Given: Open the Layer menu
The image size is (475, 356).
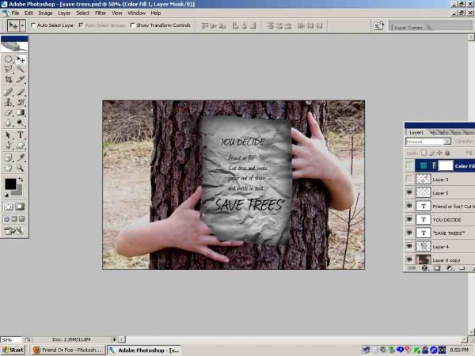Looking at the screenshot, I should (x=64, y=13).
